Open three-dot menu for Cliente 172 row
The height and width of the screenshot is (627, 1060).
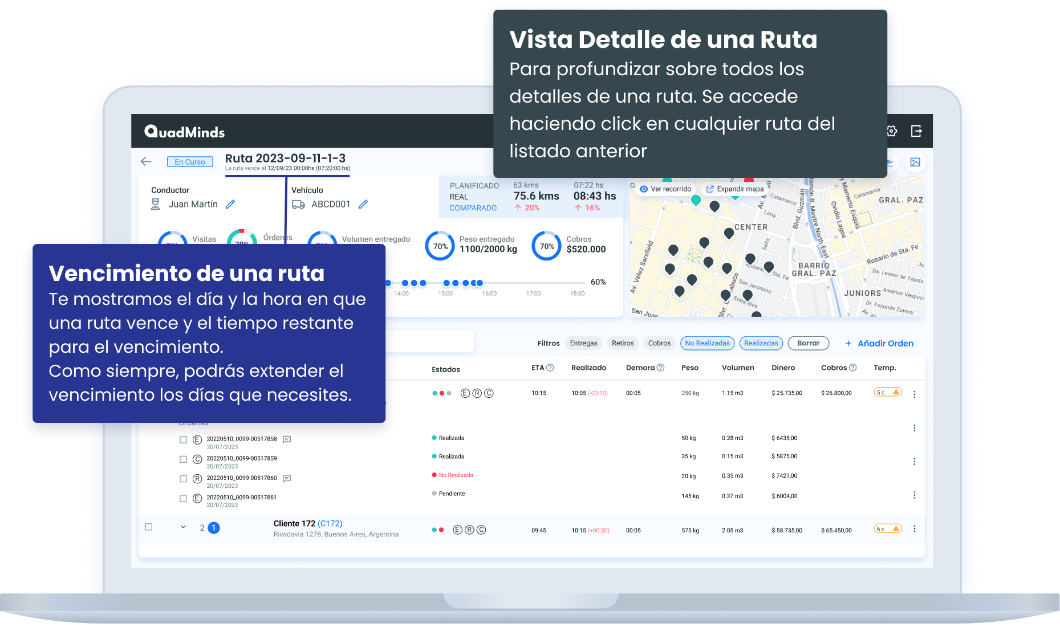(914, 529)
